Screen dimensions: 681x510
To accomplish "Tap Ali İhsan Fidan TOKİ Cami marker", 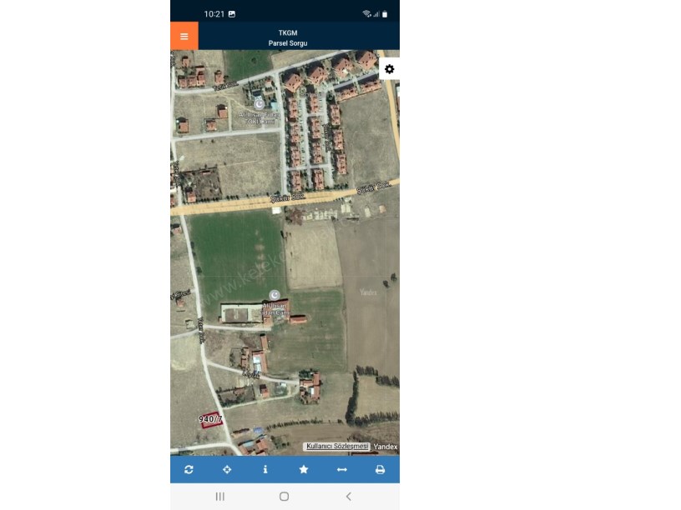I will point(259,104).
